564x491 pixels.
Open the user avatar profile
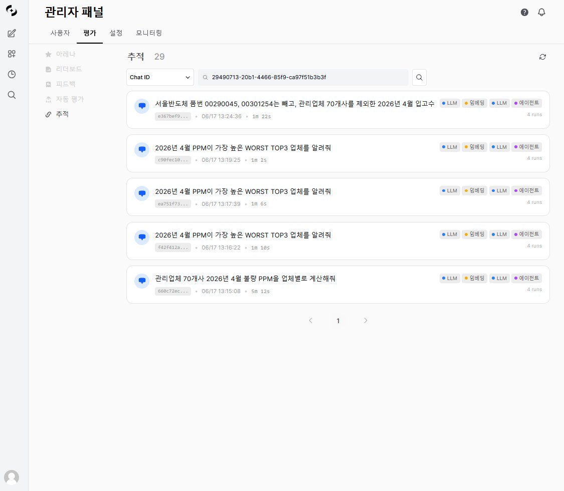coord(12,477)
